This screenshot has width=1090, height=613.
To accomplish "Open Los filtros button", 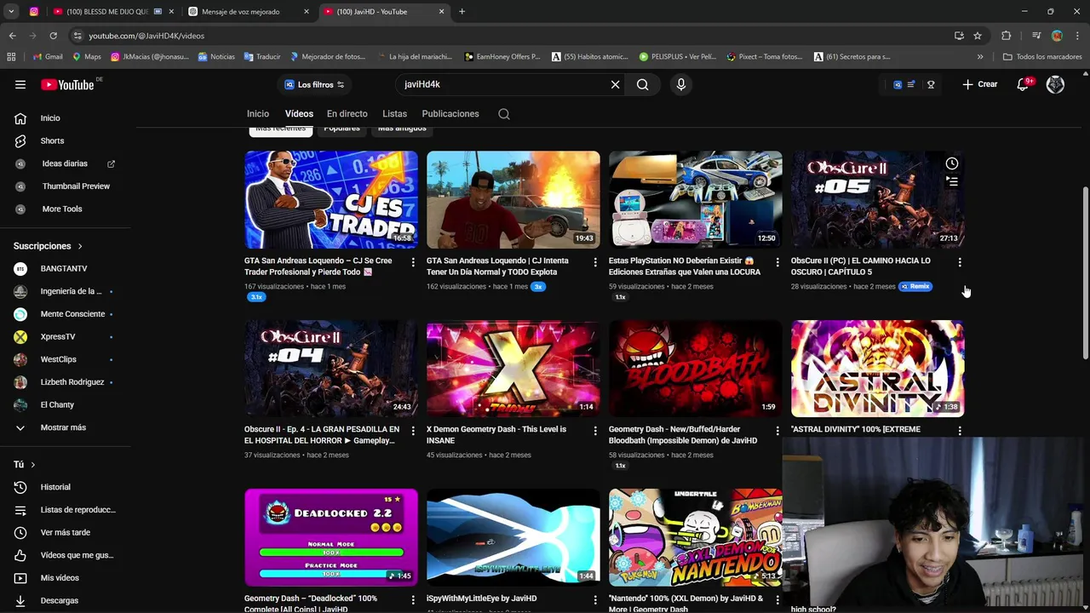I will coord(314,84).
